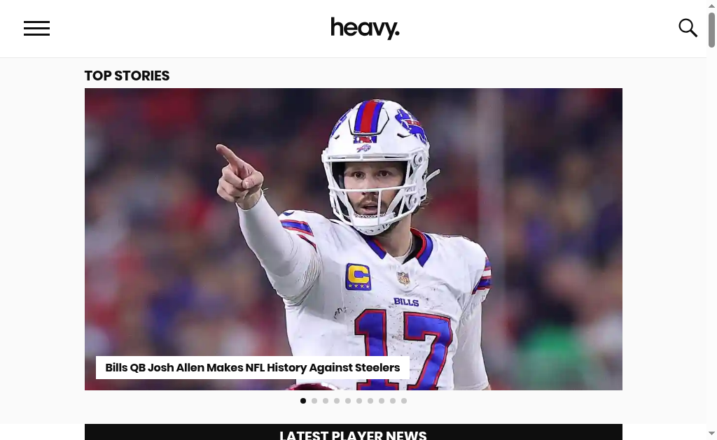717x440 pixels.
Task: Switch to the ninth carousel dot
Action: (x=393, y=401)
